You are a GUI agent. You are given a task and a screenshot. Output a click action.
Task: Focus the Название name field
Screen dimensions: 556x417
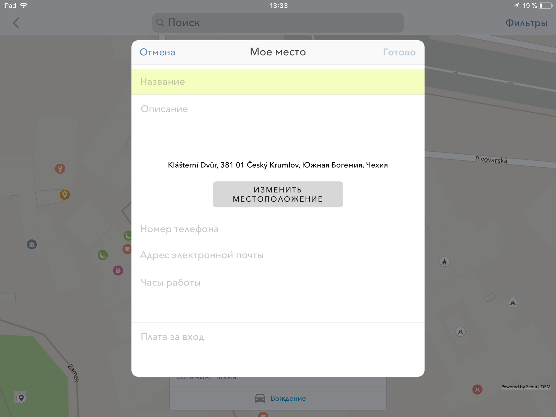pyautogui.click(x=277, y=82)
